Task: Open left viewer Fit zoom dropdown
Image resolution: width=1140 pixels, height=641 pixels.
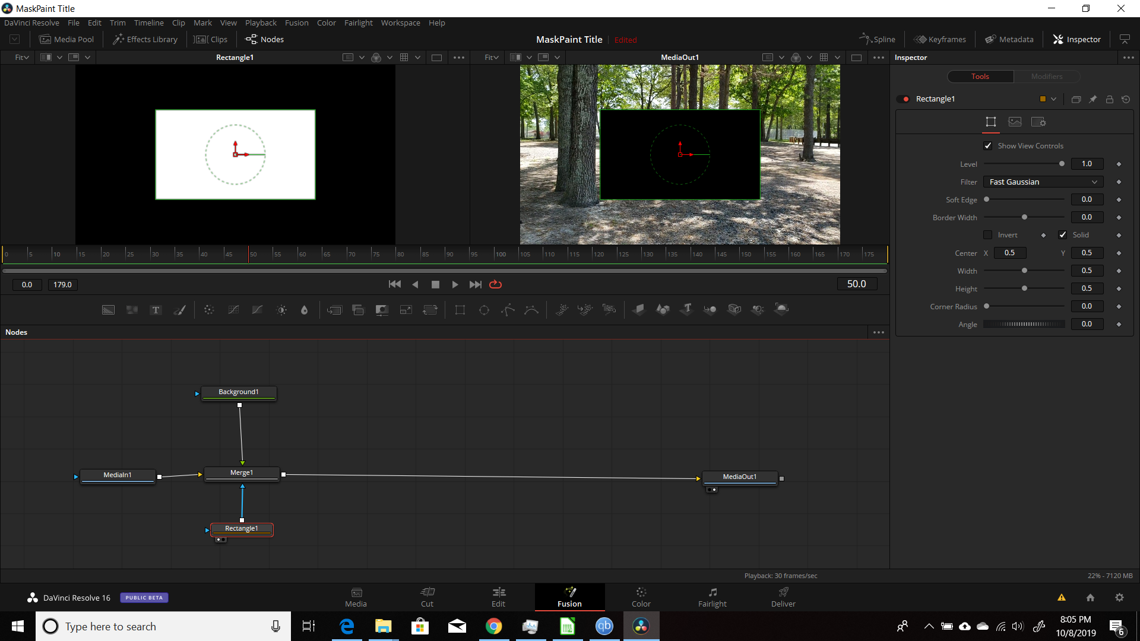Action: click(22, 58)
